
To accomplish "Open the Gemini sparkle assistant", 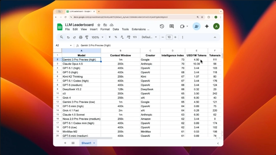I will point(207,26).
